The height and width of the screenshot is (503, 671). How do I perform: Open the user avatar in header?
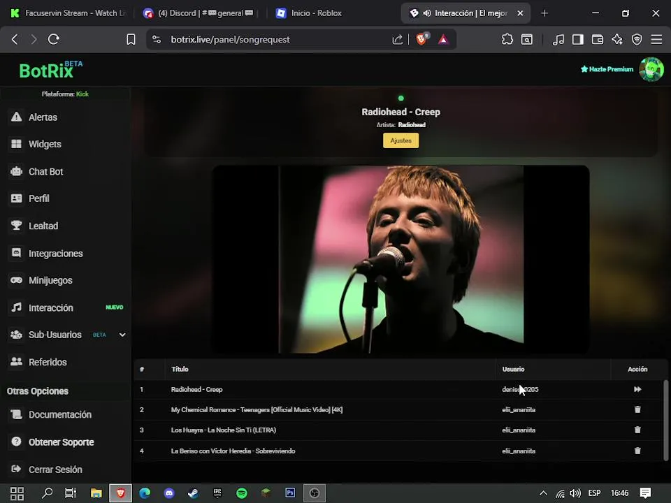[651, 69]
